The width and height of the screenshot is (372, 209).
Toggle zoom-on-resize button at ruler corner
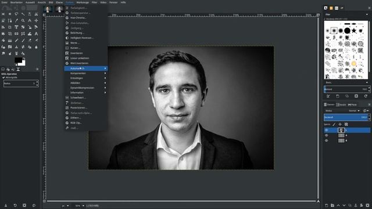pos(318,15)
